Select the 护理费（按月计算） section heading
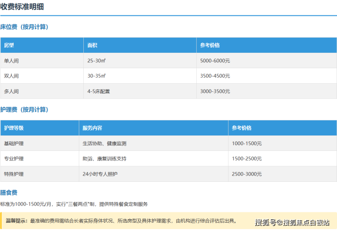 click(25, 110)
